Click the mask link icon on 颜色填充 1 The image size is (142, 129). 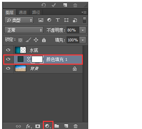28,59
